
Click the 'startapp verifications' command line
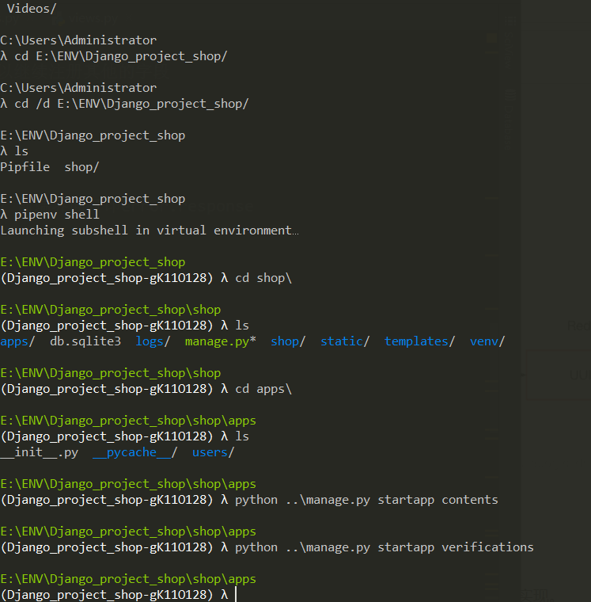[385, 547]
